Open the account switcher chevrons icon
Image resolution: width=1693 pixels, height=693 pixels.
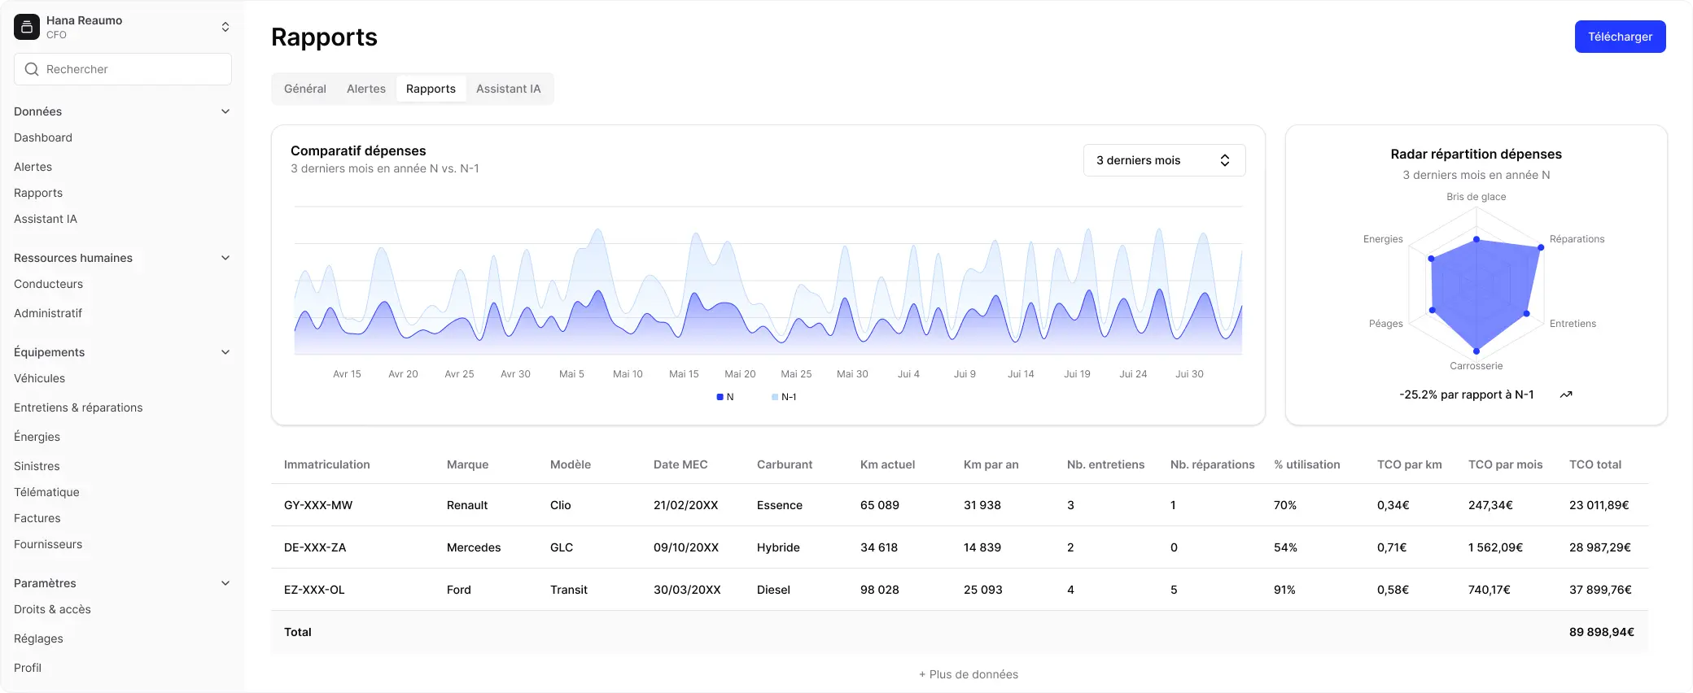[225, 27]
